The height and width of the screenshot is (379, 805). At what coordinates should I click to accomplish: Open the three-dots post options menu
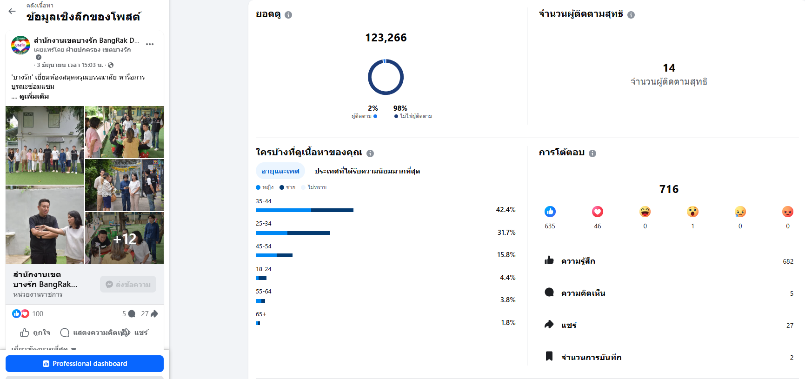pyautogui.click(x=150, y=44)
